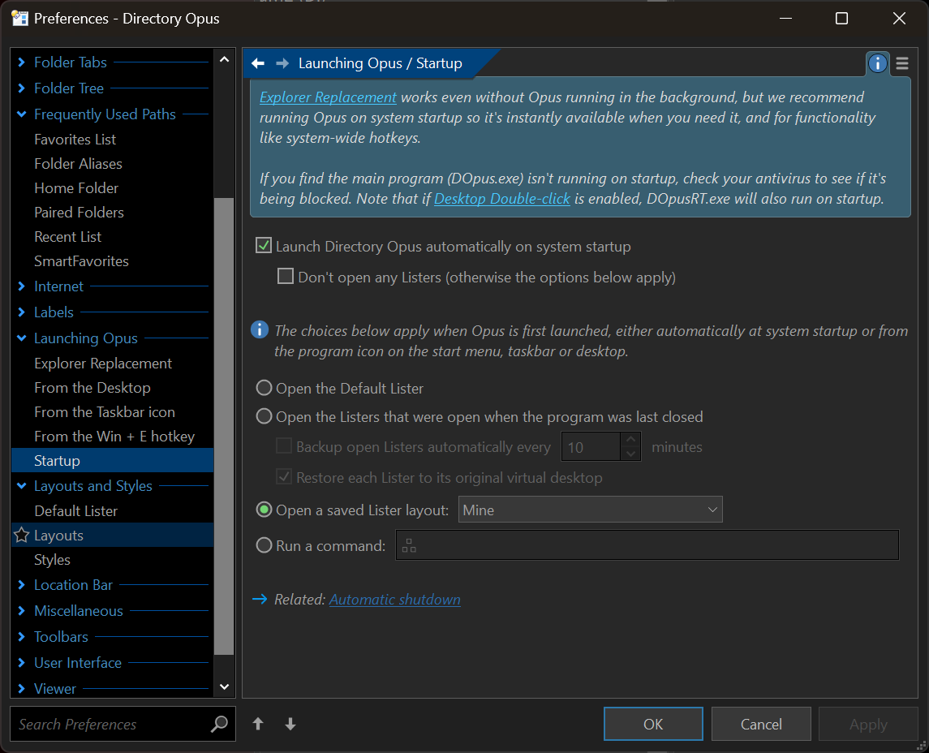Go to next search result down arrow
This screenshot has height=753, width=929.
[x=290, y=723]
